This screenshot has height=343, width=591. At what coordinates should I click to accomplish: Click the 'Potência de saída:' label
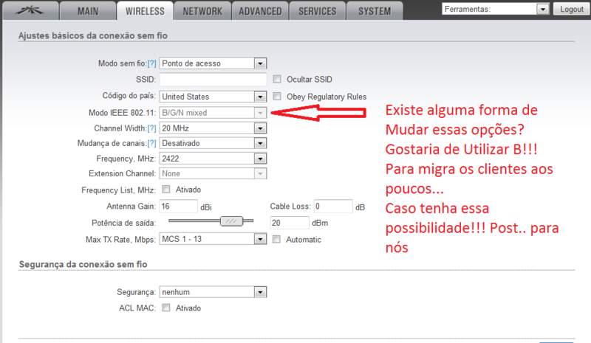[x=123, y=224]
